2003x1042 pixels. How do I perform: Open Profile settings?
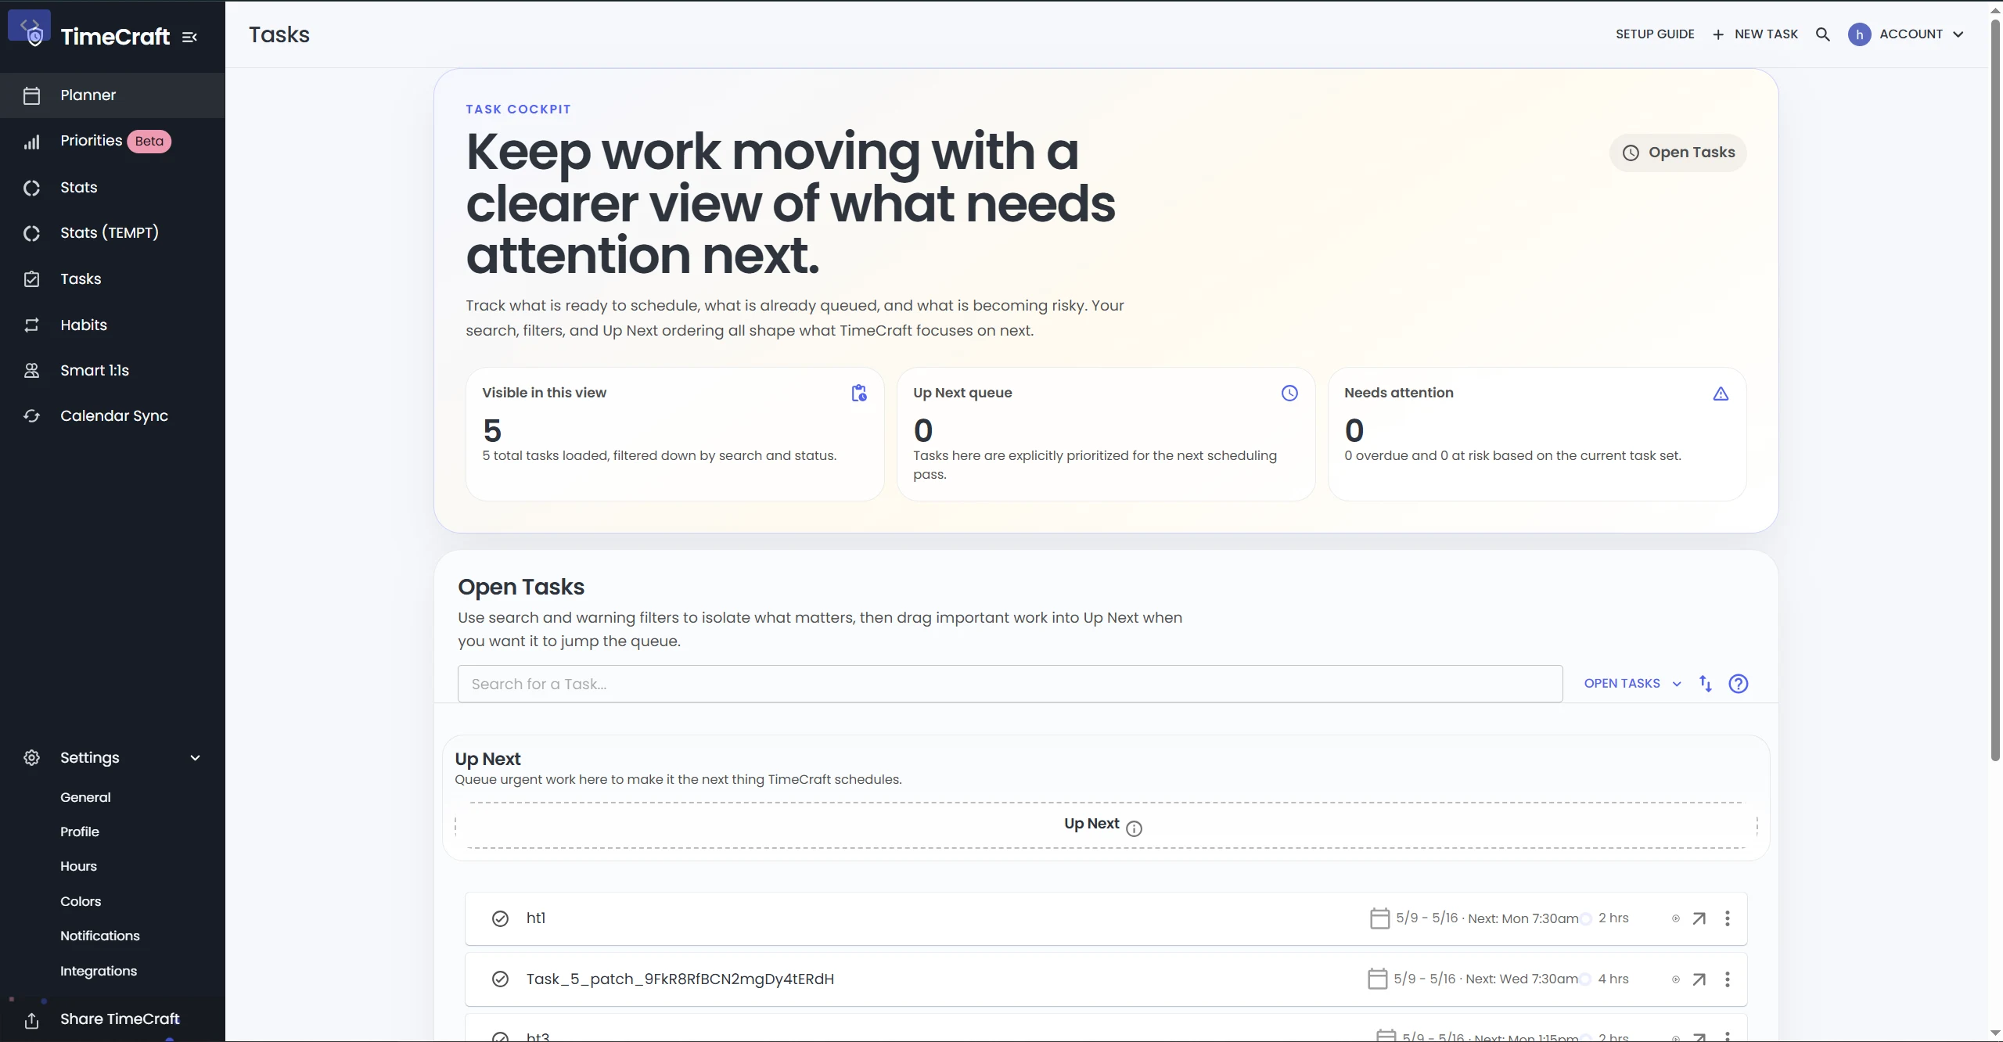click(x=80, y=832)
